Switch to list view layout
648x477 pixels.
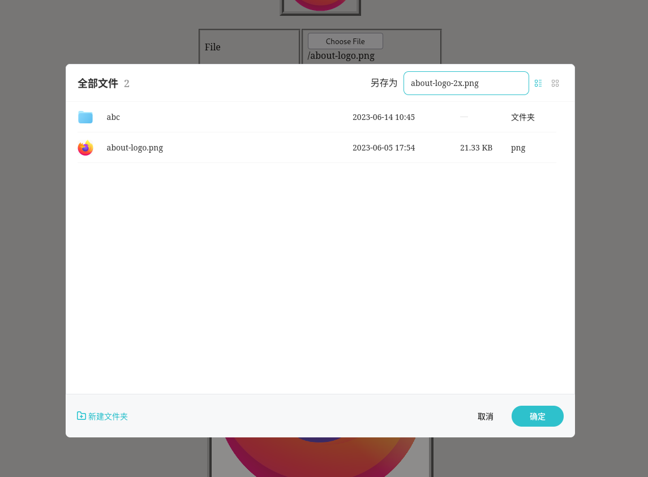point(538,83)
